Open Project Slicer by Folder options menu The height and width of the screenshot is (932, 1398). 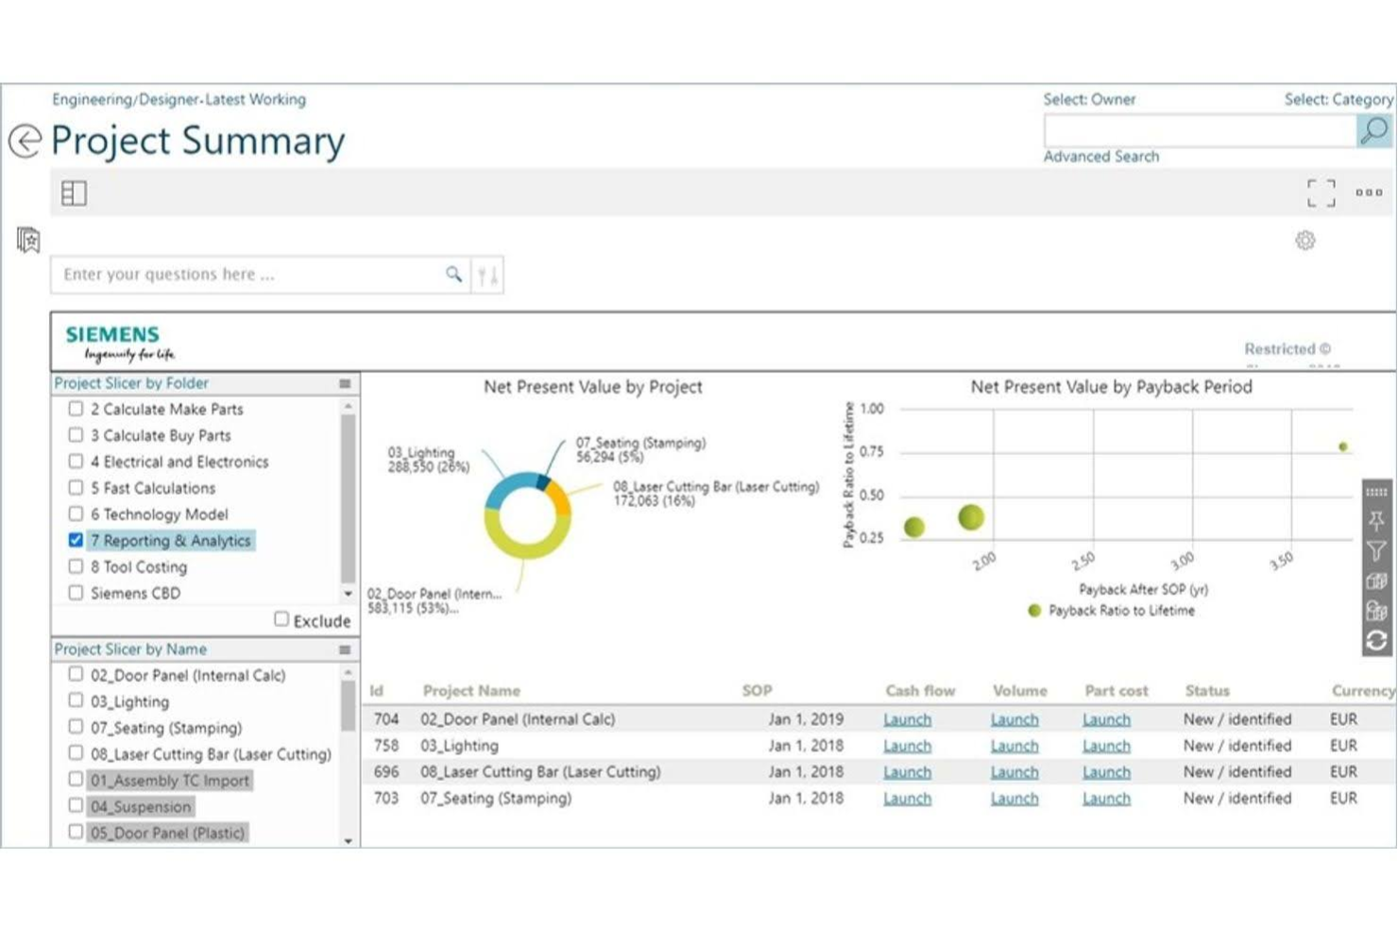click(344, 383)
